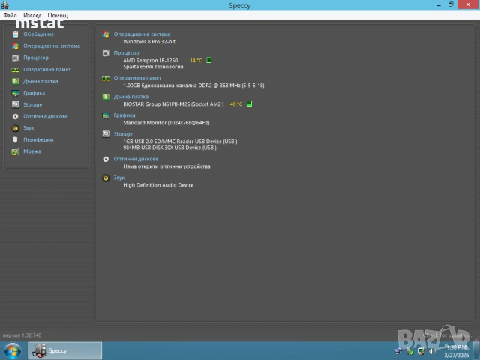Open the Помощ menu

coord(57,15)
